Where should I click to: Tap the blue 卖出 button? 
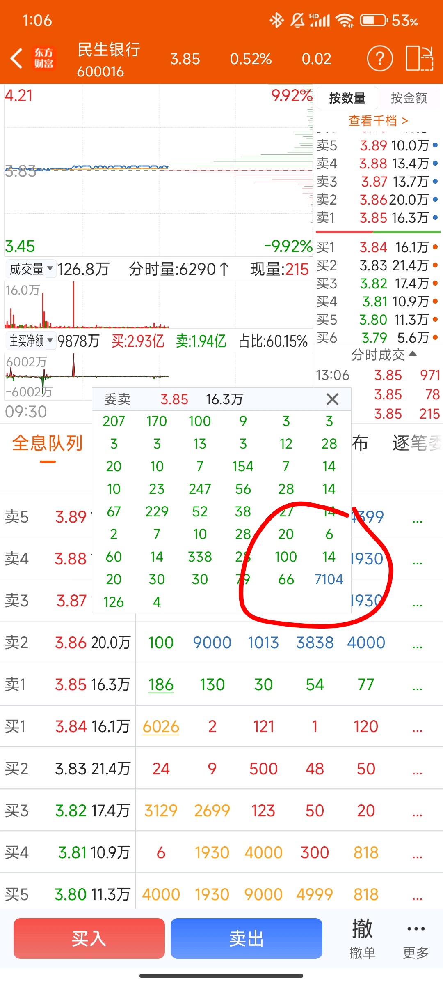point(246,938)
